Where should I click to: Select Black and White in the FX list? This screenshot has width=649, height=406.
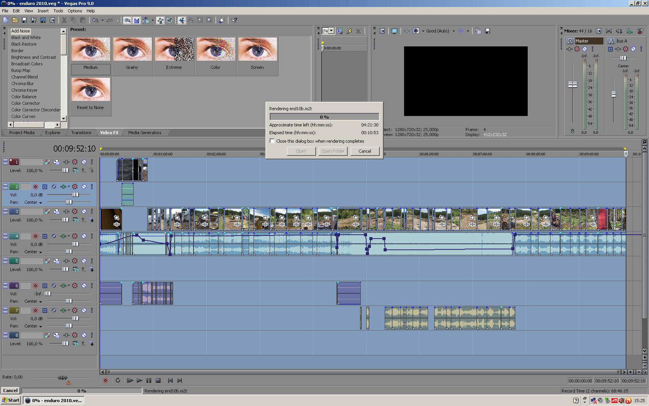[x=26, y=38]
